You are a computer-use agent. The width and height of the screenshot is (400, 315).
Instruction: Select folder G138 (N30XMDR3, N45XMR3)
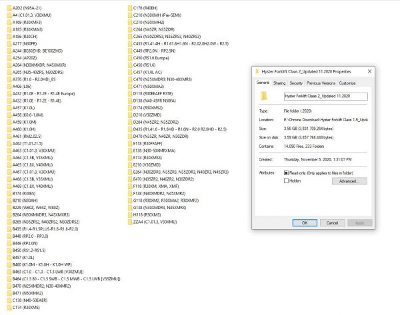160,208
